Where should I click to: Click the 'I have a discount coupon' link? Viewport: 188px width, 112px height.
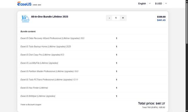31,105
